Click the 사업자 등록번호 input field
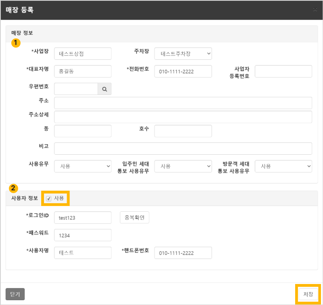The image size is (323, 305). [x=283, y=72]
